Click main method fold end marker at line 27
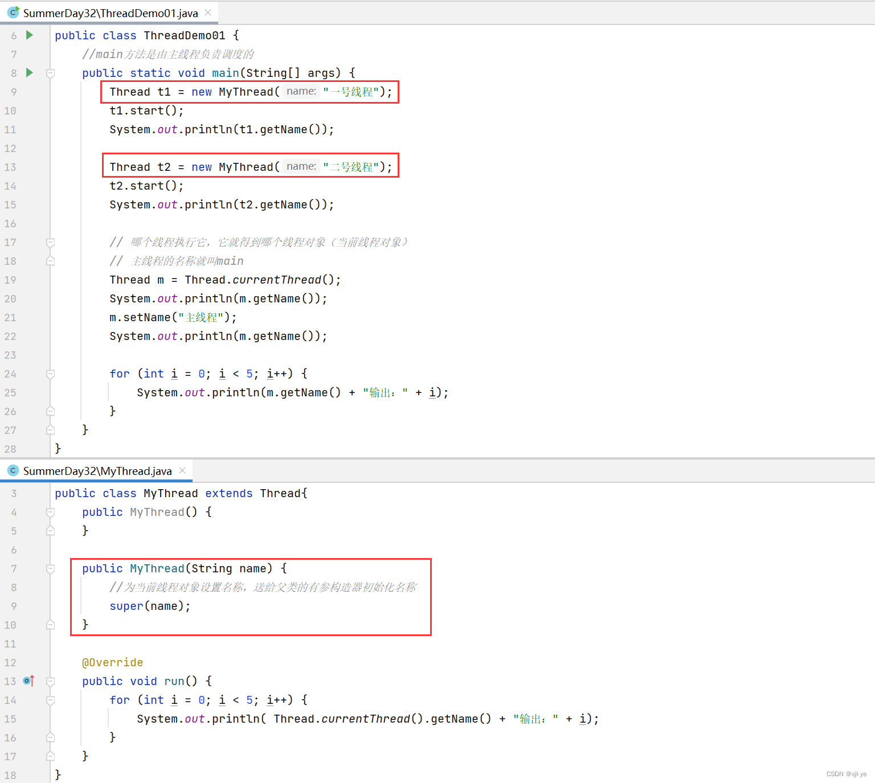The image size is (875, 783). click(50, 430)
